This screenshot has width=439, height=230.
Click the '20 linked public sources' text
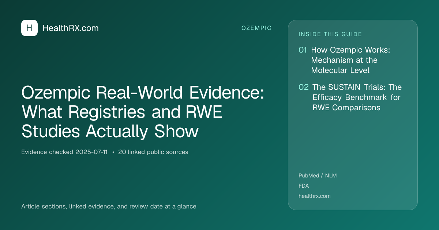[153, 152]
